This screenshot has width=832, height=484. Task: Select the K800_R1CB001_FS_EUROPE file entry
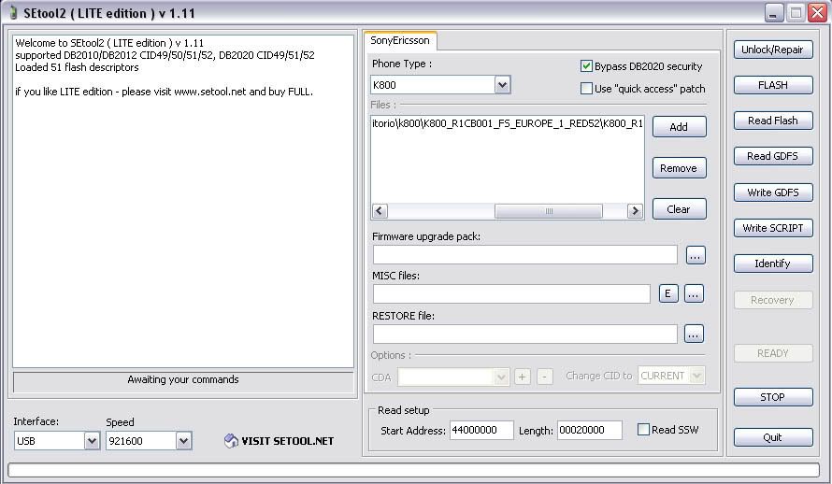click(508, 123)
